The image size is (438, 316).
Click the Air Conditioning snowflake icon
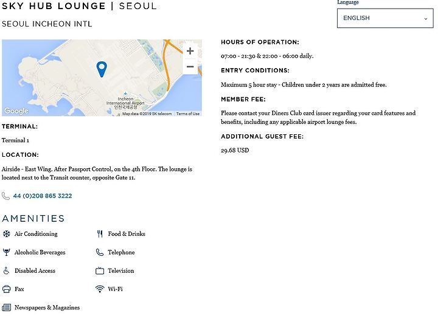(7, 233)
